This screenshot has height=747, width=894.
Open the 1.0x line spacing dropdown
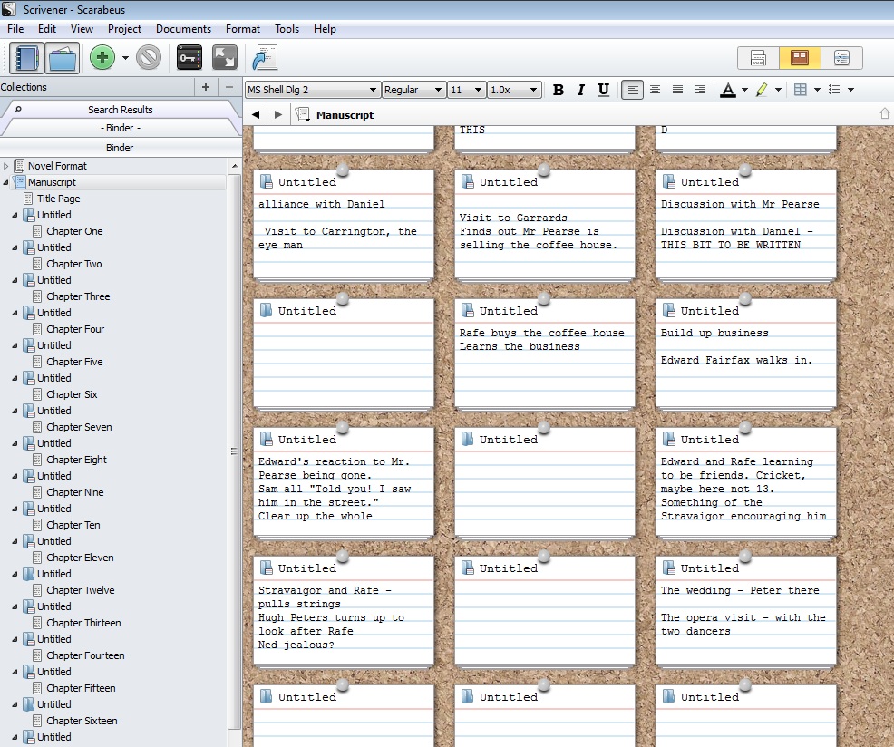(514, 90)
